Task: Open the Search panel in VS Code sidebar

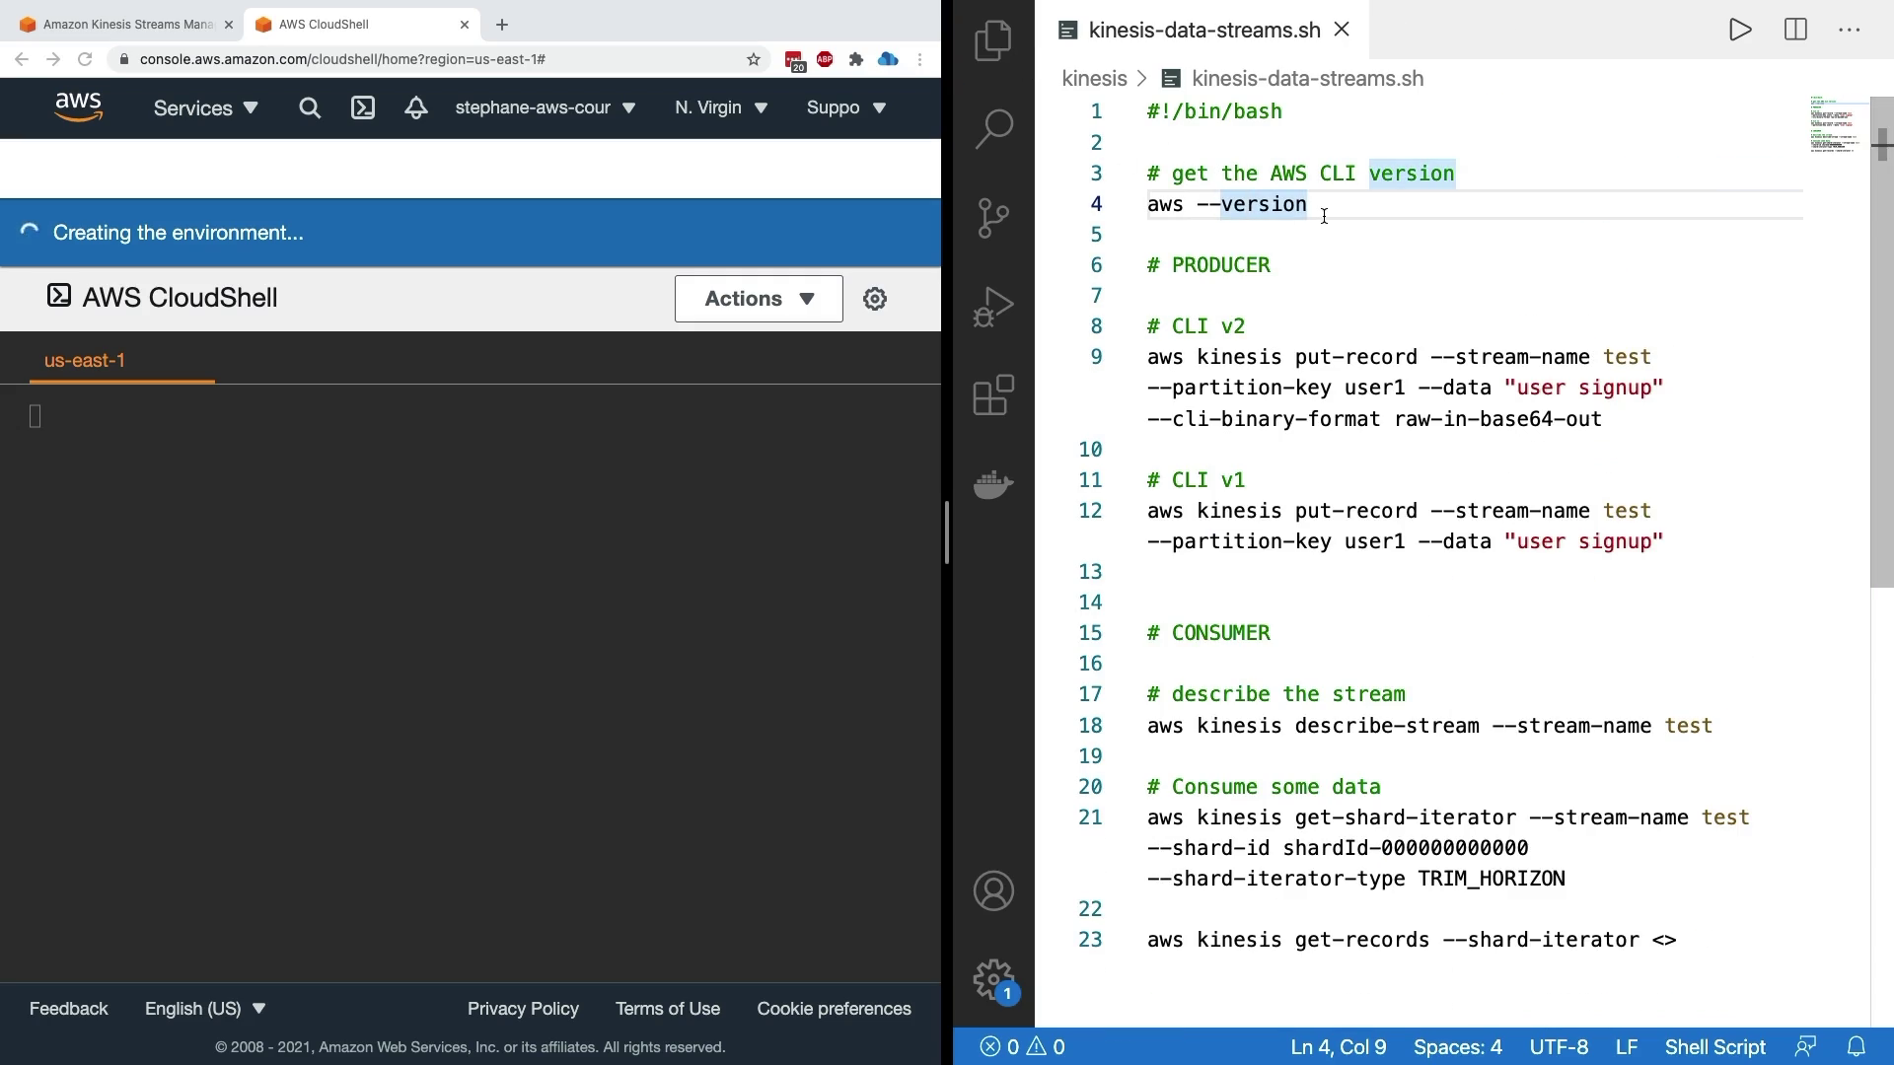Action: [993, 129]
